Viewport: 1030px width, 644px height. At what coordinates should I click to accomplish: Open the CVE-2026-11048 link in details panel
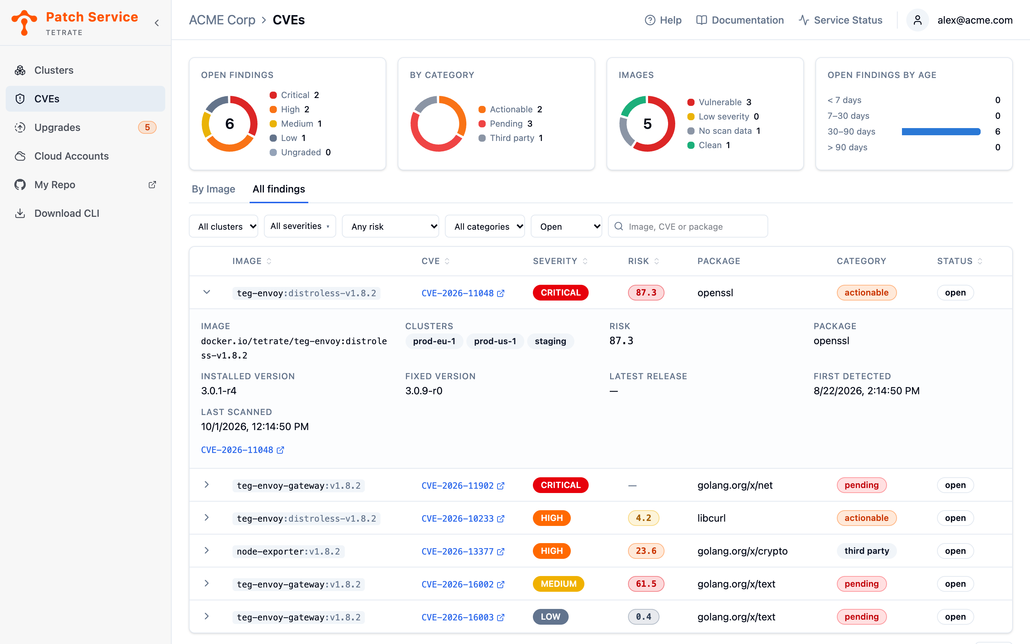coord(242,450)
